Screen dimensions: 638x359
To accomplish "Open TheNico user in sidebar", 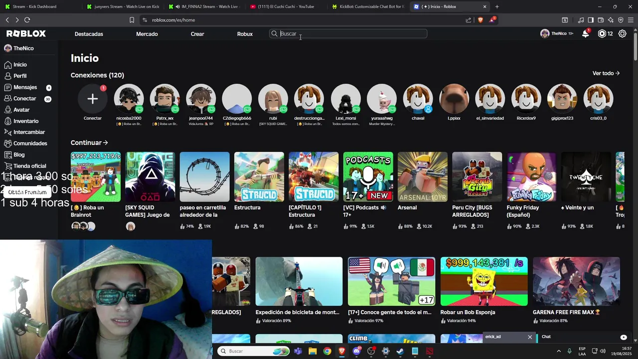I will coord(19,48).
